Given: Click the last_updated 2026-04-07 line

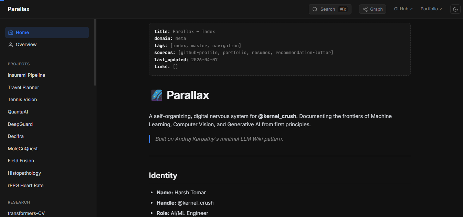Looking at the screenshot, I should (x=186, y=59).
